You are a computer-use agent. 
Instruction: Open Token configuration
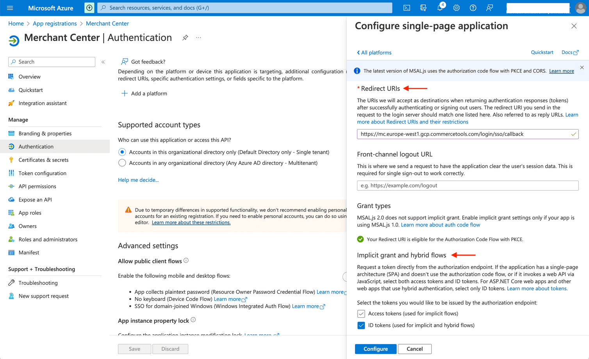pyautogui.click(x=42, y=173)
